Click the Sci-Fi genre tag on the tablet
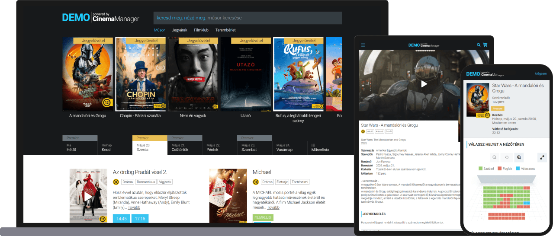Viewport: 553px width, 236px height. point(389,131)
